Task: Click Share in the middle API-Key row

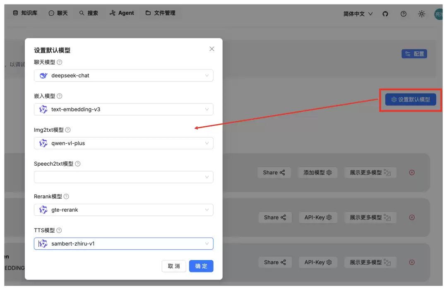Action: pos(275,217)
